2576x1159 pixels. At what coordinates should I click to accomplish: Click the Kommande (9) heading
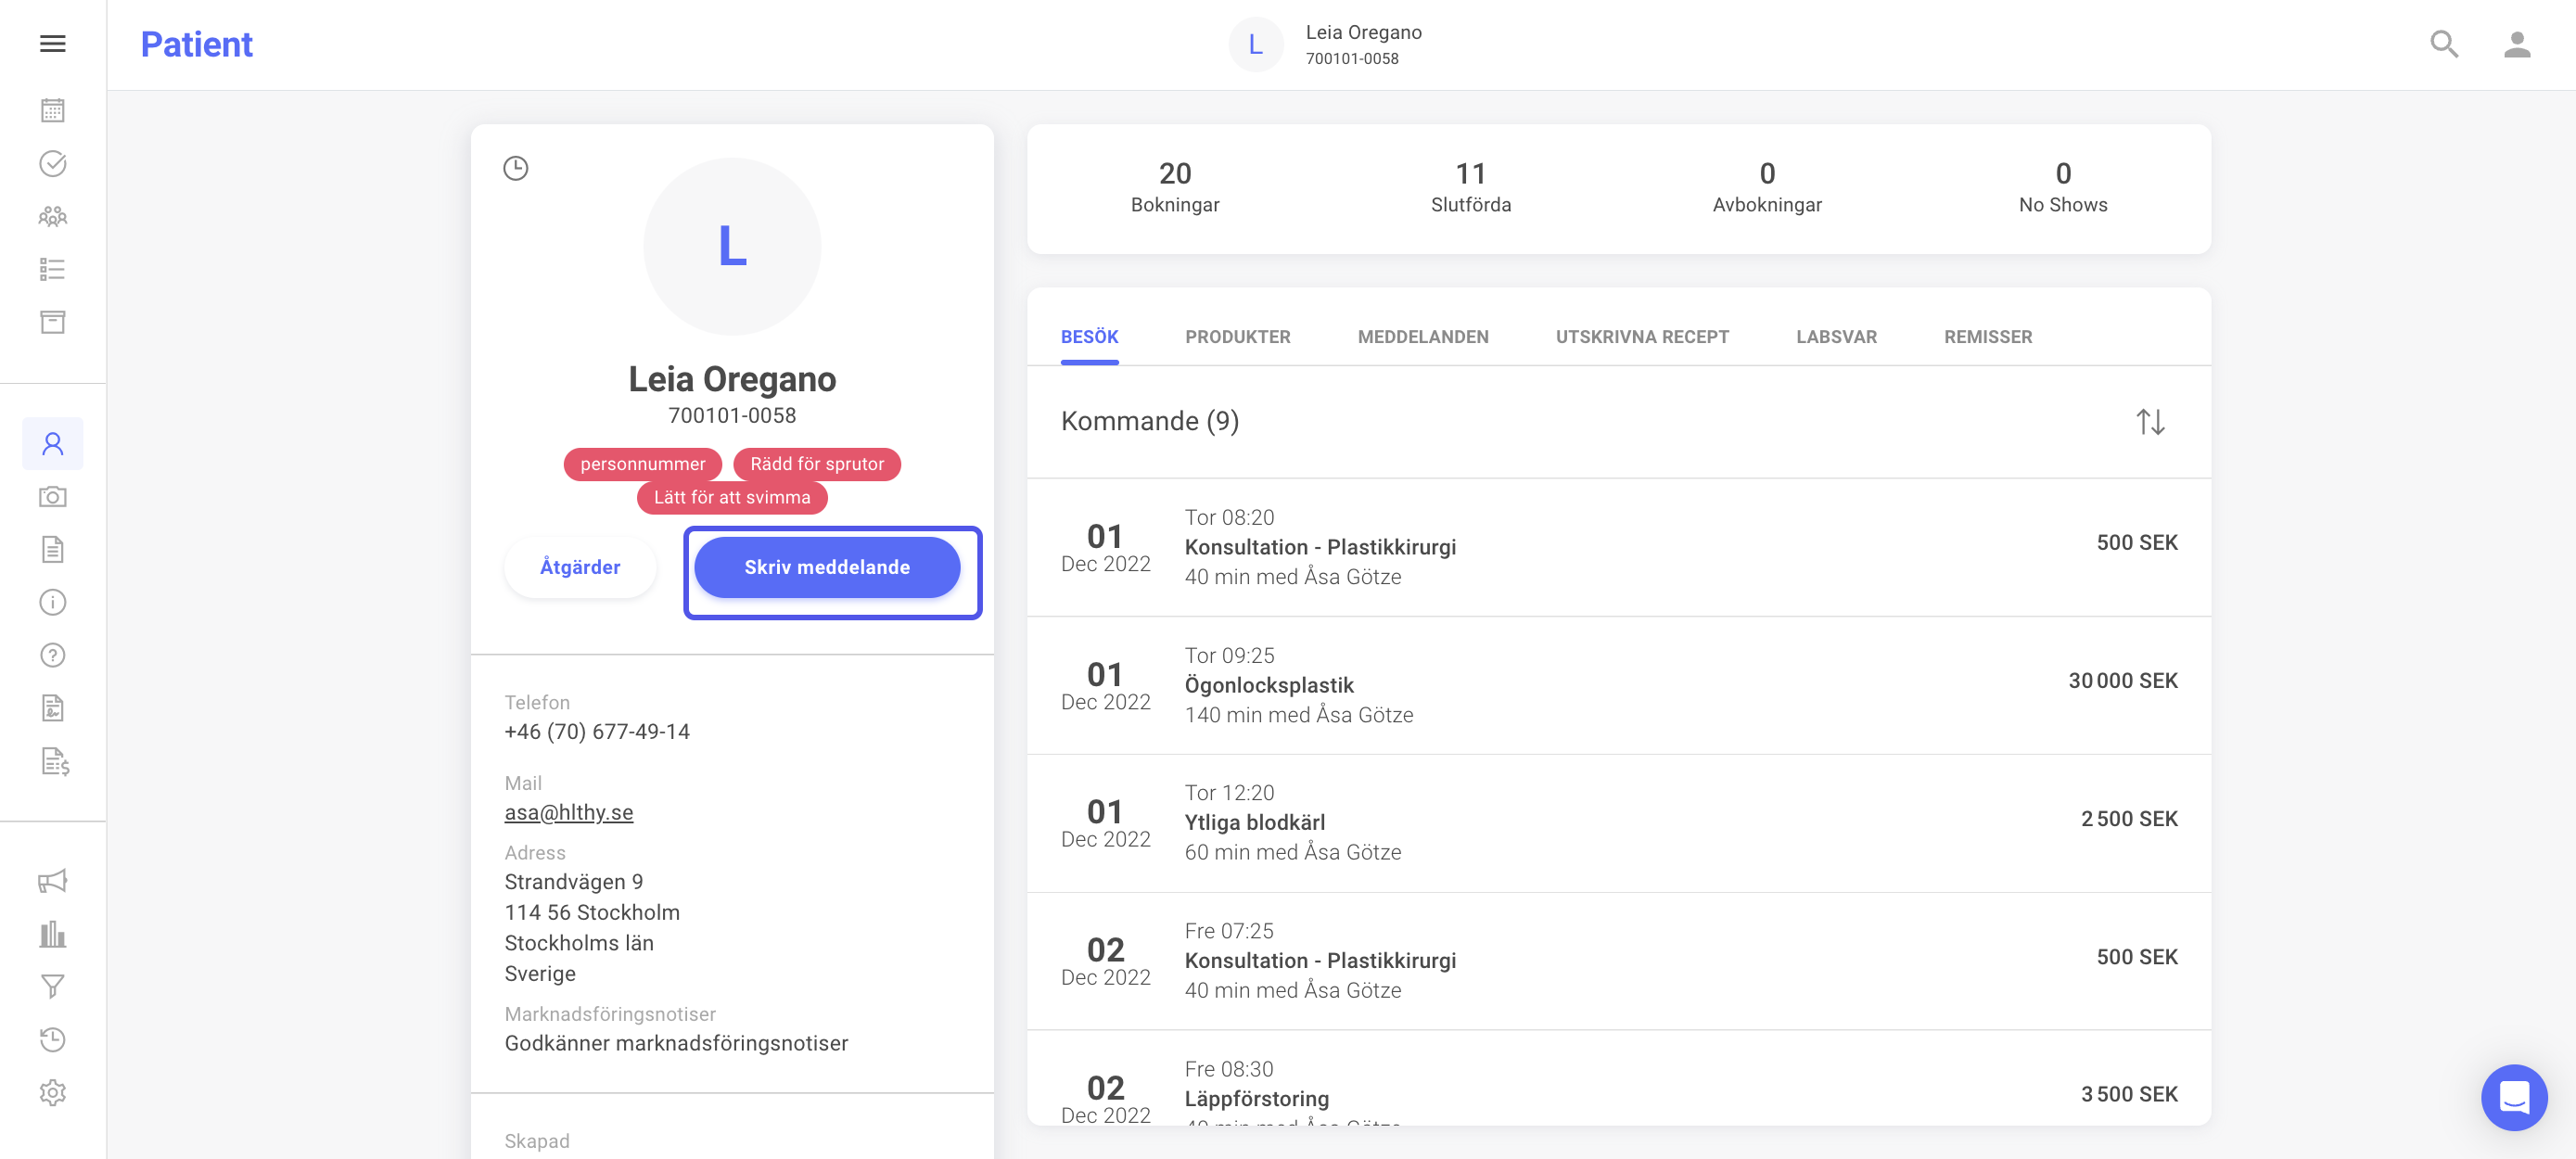[x=1150, y=421]
